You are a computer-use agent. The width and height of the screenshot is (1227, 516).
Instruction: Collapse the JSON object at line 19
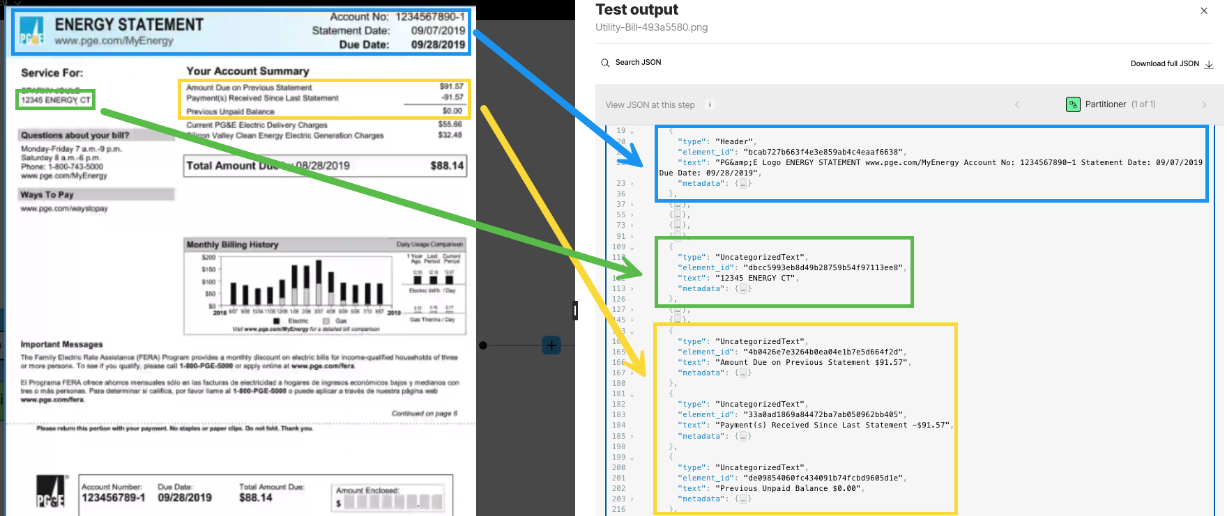coord(632,131)
